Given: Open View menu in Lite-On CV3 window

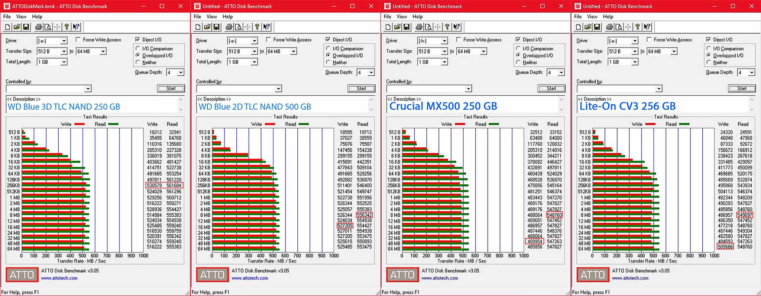Looking at the screenshot, I should coord(592,17).
